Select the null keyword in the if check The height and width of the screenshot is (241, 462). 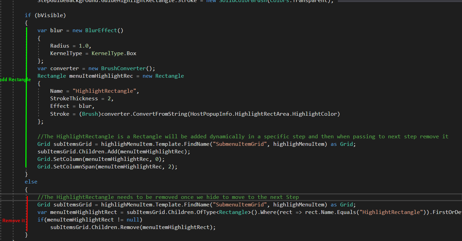(133, 219)
